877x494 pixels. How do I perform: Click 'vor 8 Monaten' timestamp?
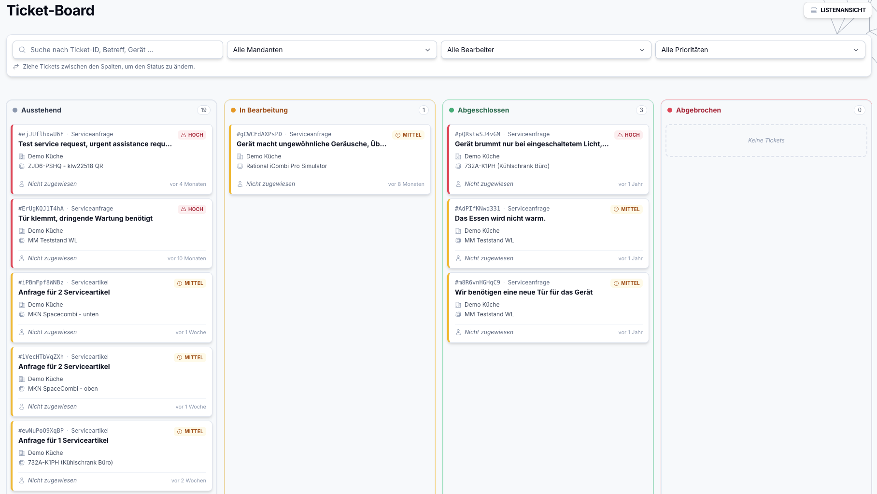pyautogui.click(x=406, y=184)
